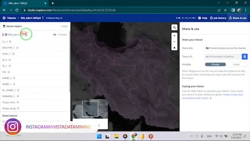
Task: Open Windows Start menu
Action: coord(99,136)
